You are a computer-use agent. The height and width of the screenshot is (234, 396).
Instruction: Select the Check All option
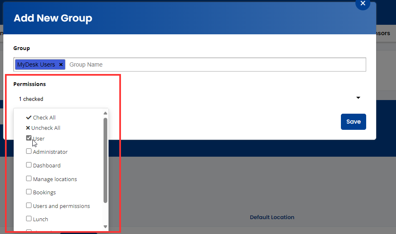[x=41, y=117]
